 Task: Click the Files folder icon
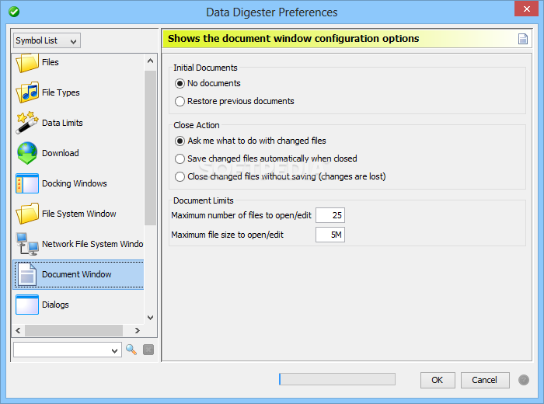point(27,62)
